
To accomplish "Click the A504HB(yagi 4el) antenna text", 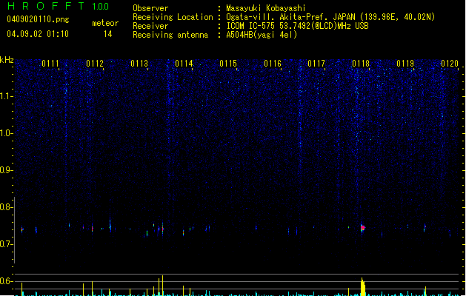I will [x=262, y=35].
